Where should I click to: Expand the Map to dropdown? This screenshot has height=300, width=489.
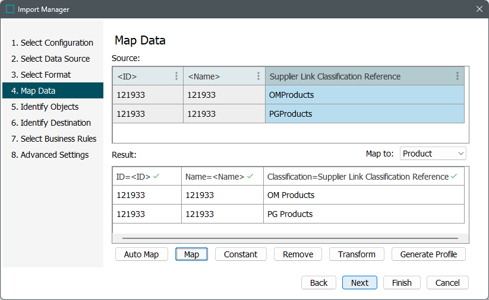(x=433, y=154)
